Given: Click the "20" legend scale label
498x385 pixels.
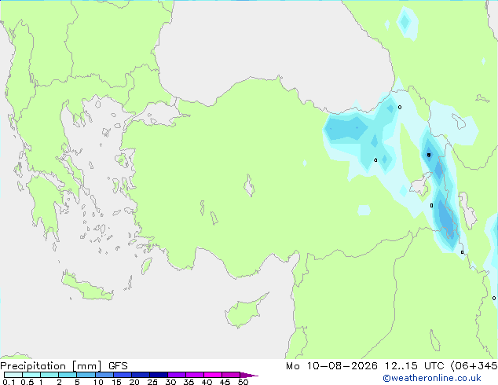Looking at the screenshot, I should pos(134,382).
